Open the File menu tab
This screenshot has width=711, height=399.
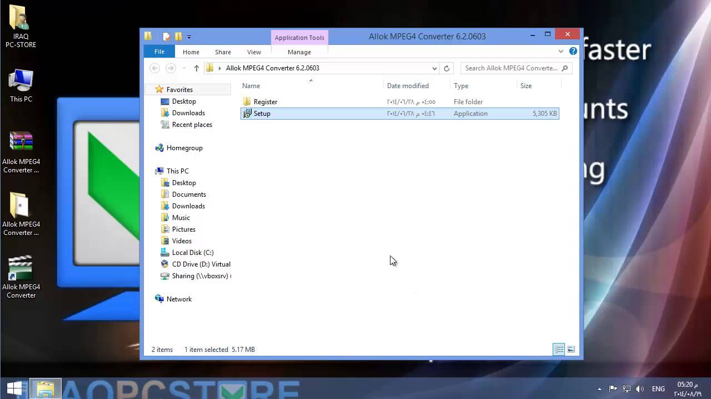pyautogui.click(x=159, y=52)
